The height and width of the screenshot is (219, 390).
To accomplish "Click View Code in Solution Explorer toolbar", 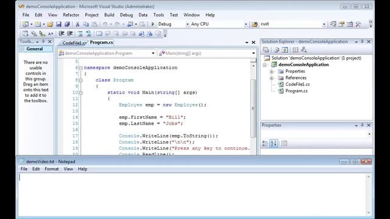I will point(295,50).
